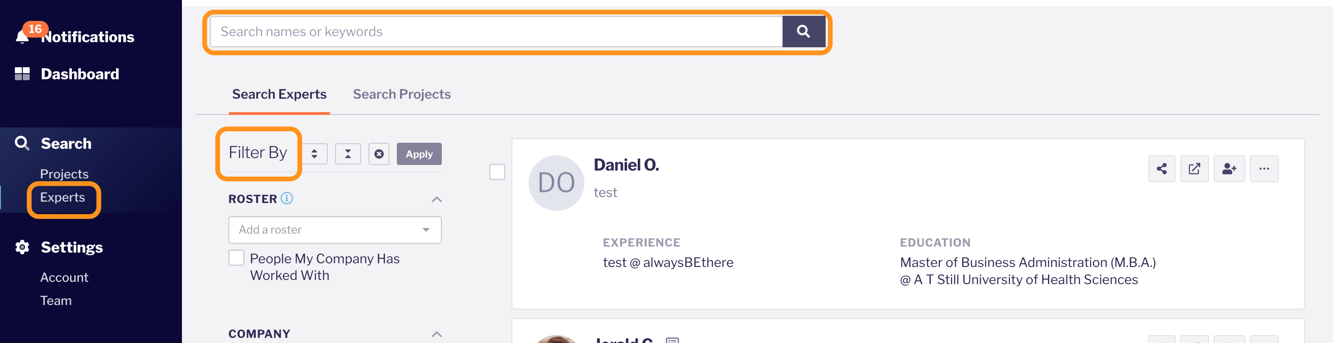
Task: Expand all filters icon beside Filter By
Action: point(314,154)
